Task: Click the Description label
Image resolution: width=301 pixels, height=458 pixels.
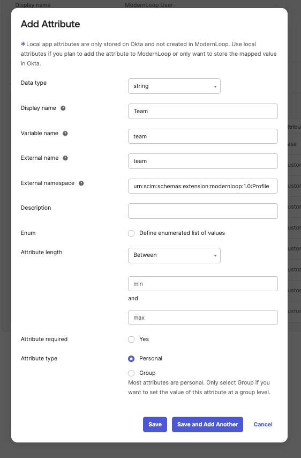Action: 36,208
